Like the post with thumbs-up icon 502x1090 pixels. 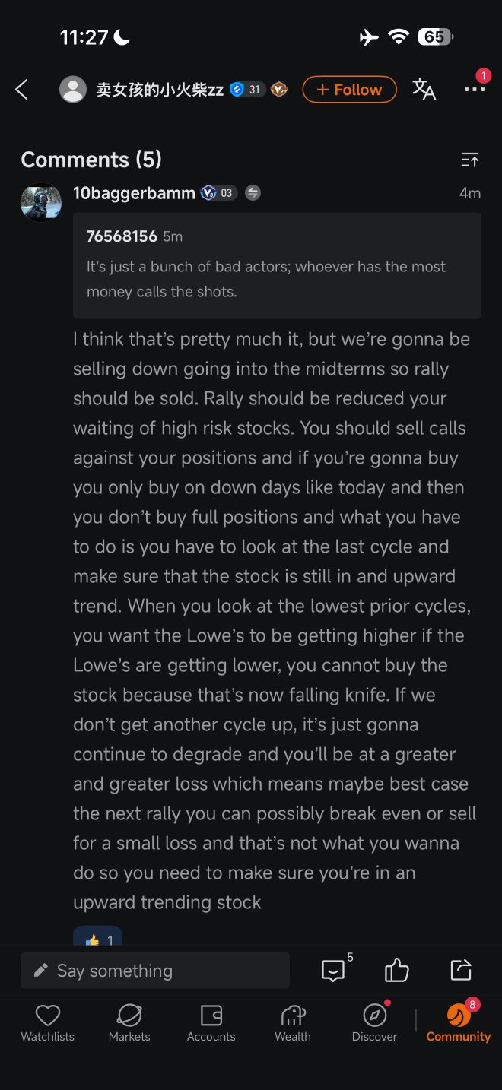click(397, 970)
